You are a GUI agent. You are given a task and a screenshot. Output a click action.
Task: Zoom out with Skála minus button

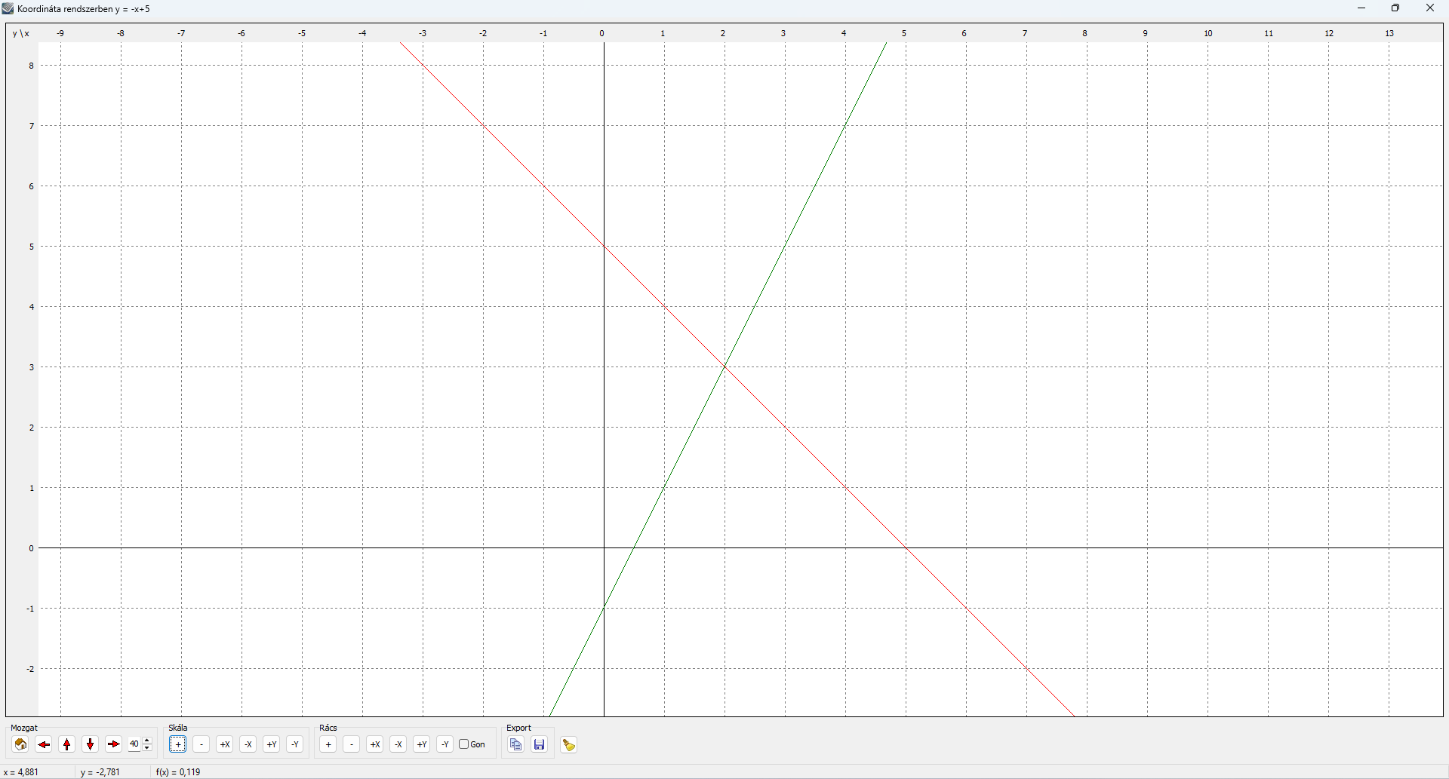click(202, 745)
